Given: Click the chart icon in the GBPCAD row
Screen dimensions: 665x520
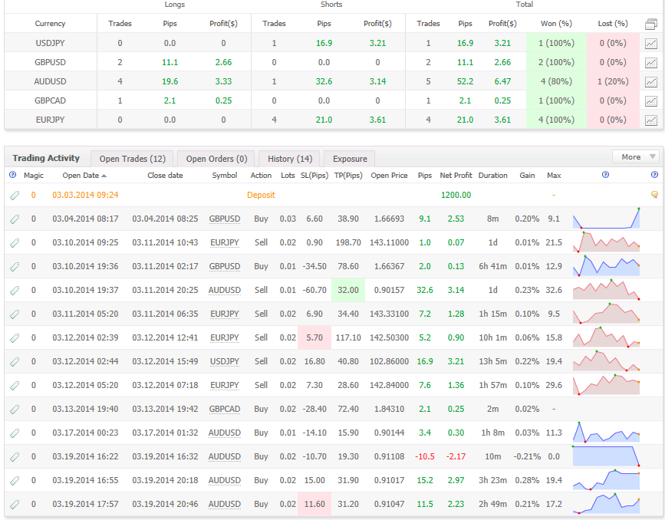Looking at the screenshot, I should [x=651, y=100].
